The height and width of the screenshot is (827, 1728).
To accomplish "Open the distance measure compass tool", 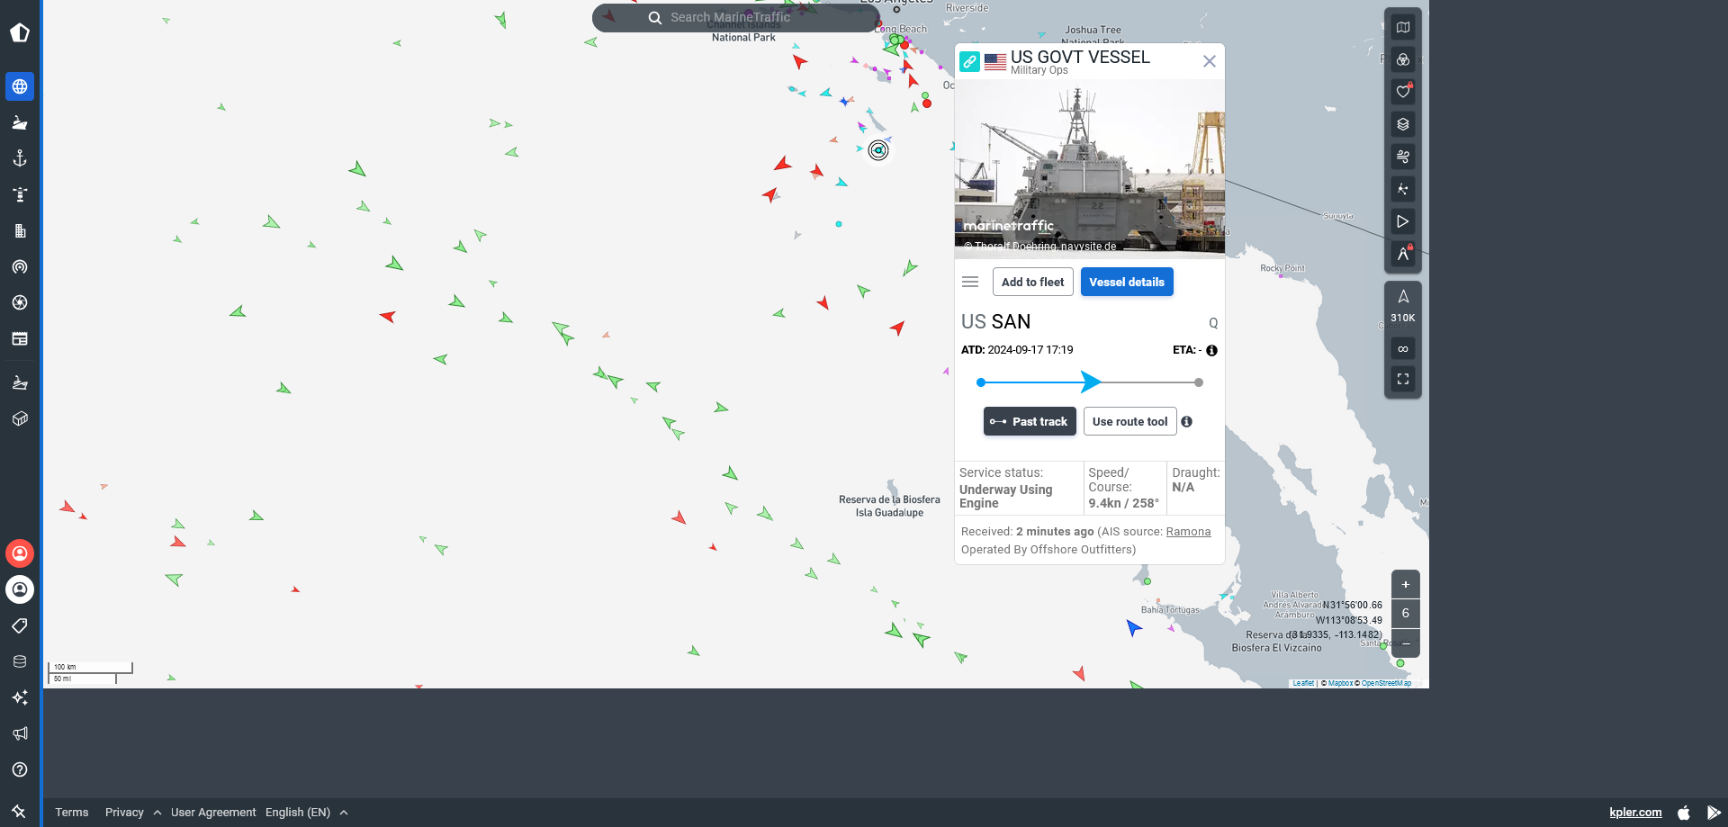I will click(x=1403, y=254).
